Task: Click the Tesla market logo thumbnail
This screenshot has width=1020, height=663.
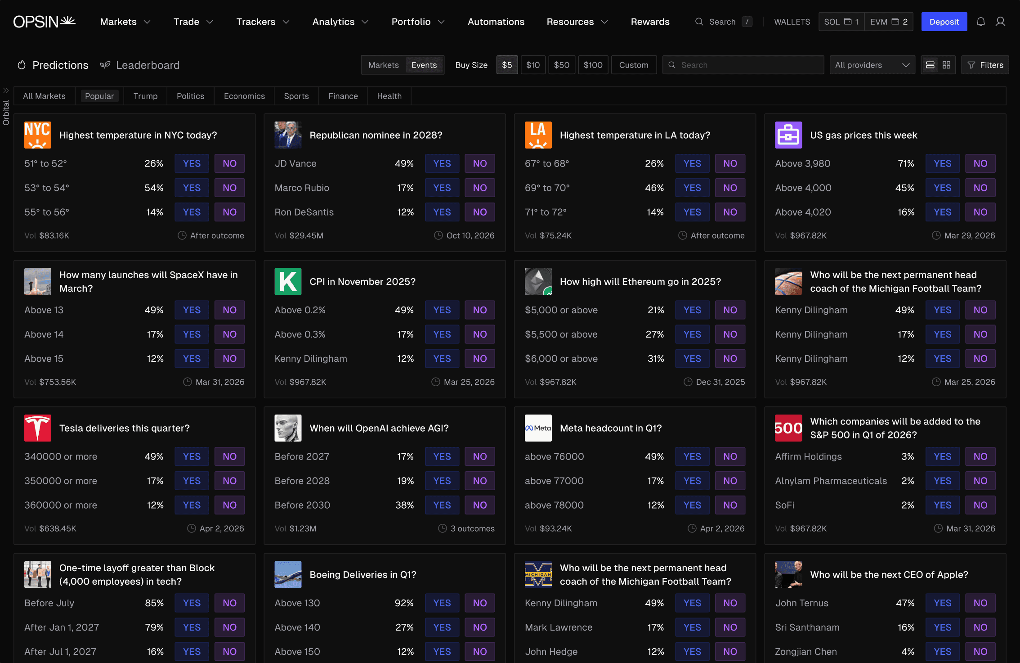Action: [37, 428]
